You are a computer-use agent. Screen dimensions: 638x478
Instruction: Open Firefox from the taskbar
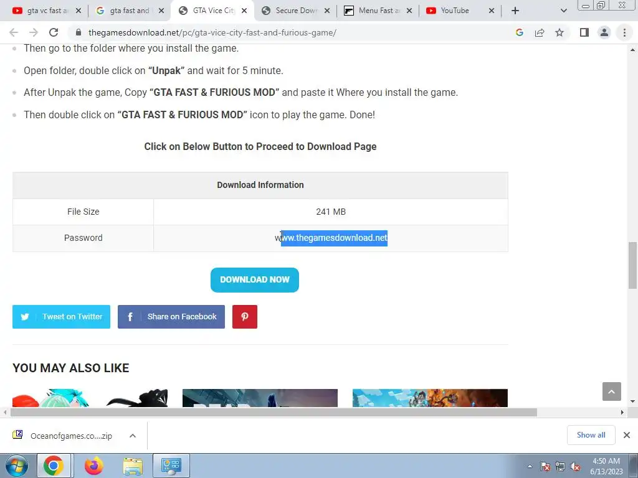(93, 466)
